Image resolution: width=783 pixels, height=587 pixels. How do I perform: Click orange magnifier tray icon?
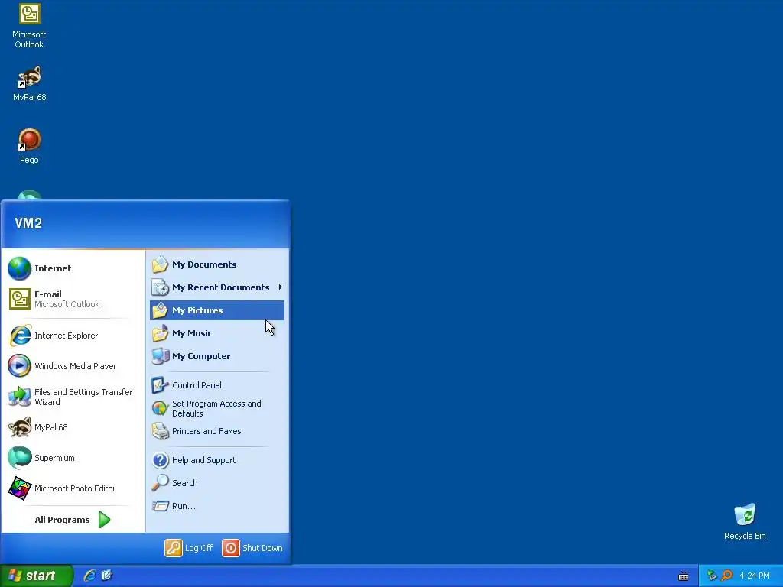[726, 576]
